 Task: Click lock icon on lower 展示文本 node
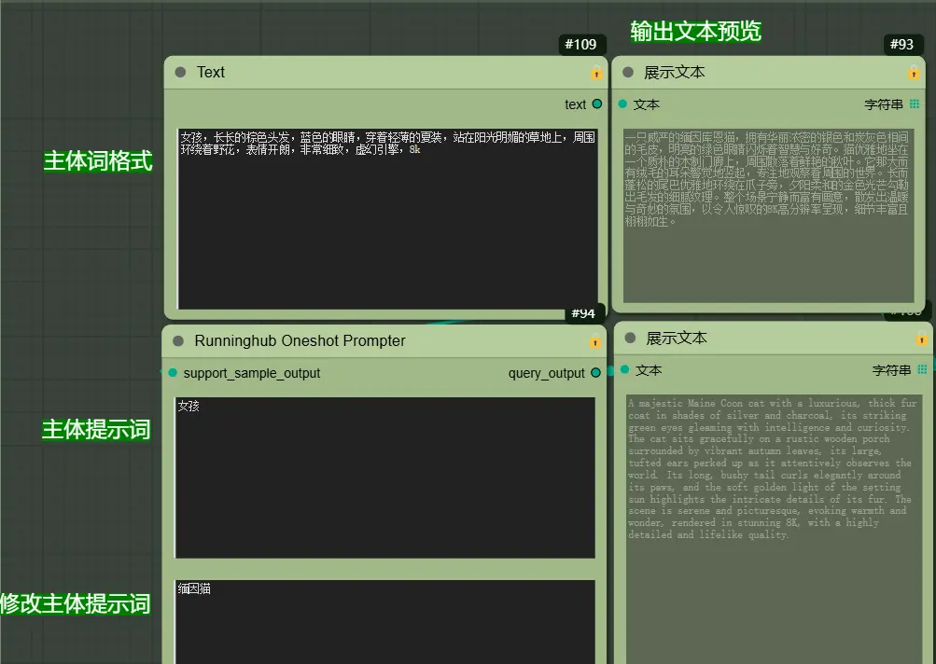coord(922,339)
